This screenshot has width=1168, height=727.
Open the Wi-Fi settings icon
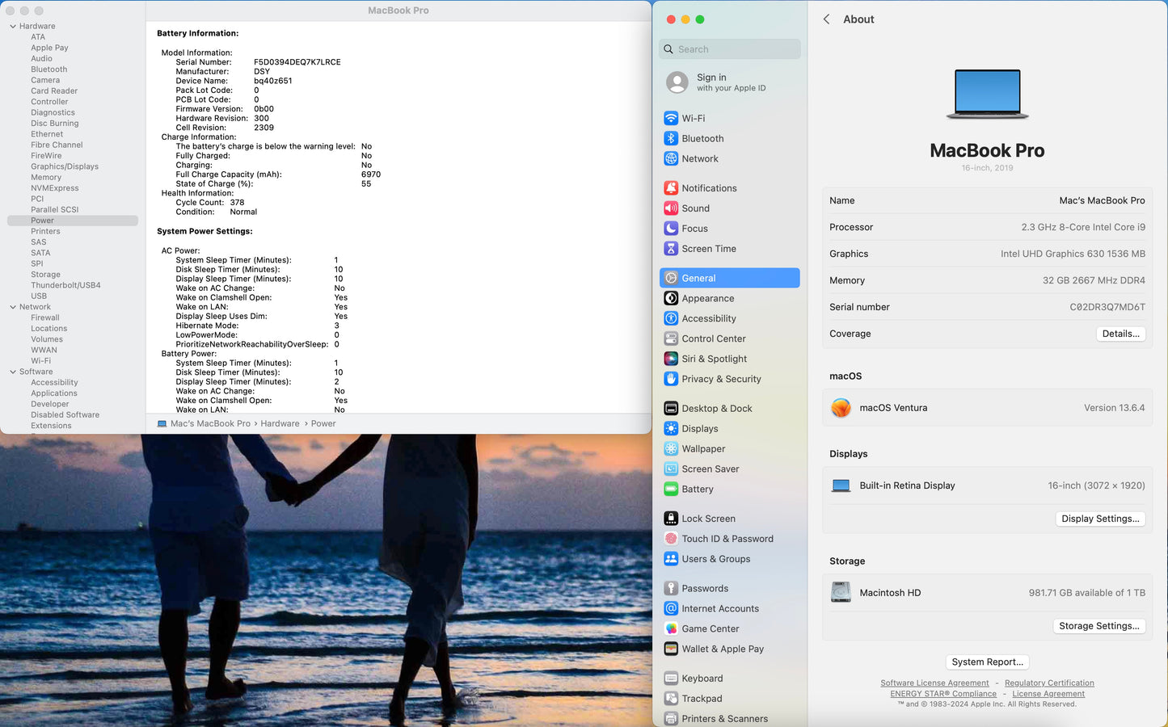(x=671, y=119)
